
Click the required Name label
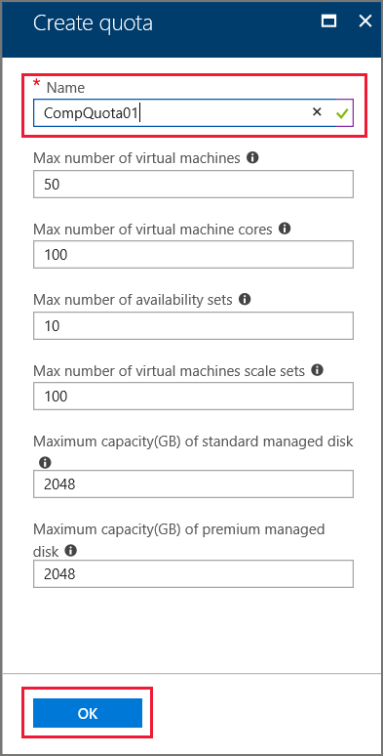tap(65, 87)
